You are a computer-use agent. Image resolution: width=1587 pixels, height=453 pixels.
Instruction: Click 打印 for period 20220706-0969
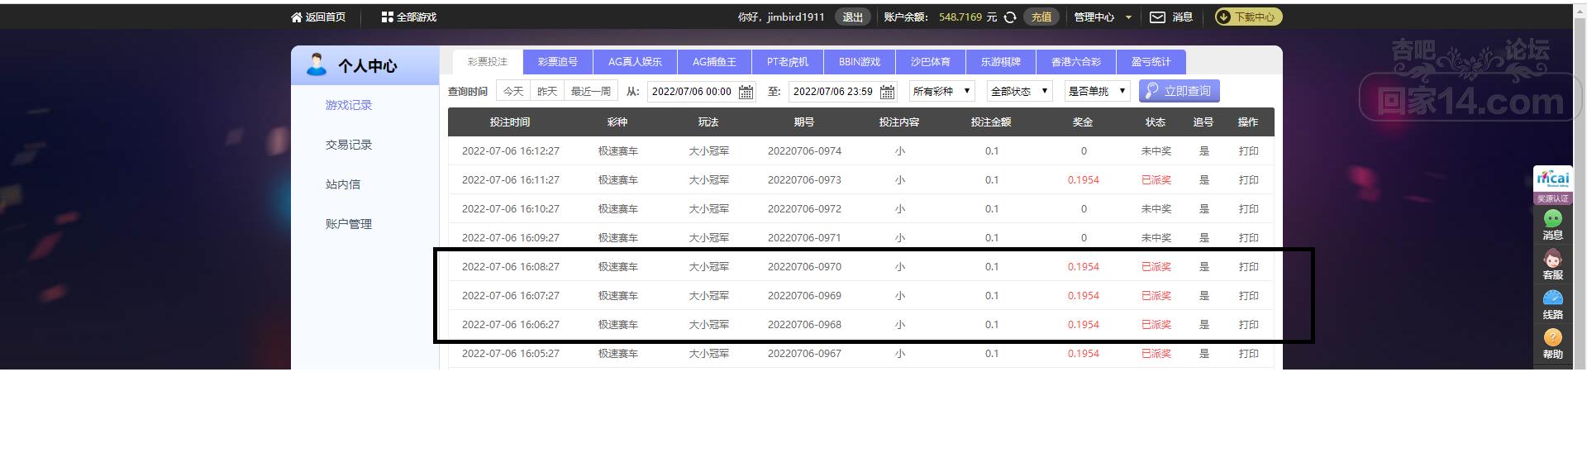click(x=1249, y=296)
